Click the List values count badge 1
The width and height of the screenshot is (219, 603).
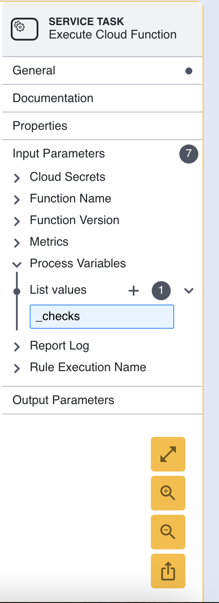tap(161, 291)
